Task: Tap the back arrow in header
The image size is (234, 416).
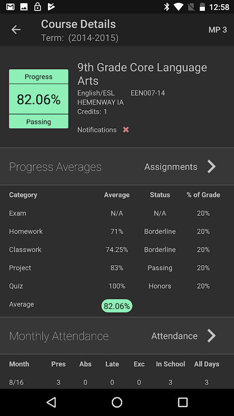Action: [16, 30]
